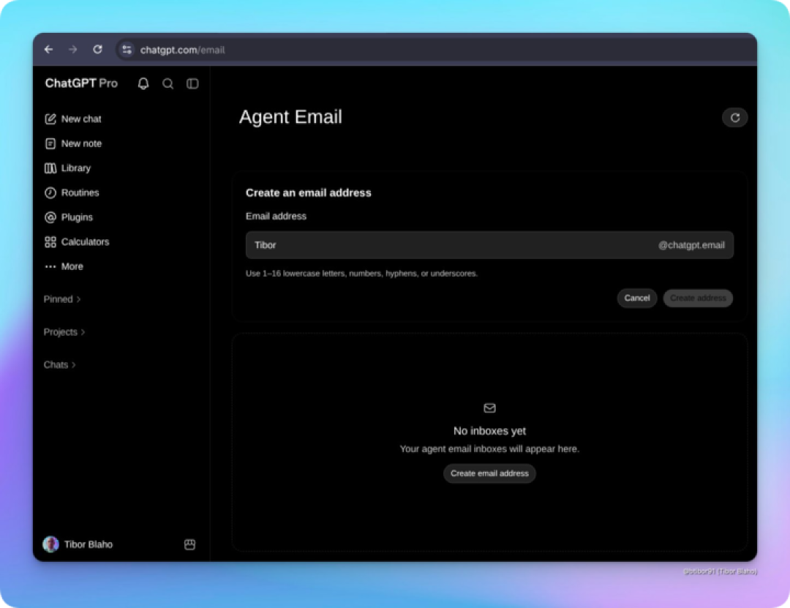
Task: Click the Plugins at-sign icon
Action: click(x=50, y=217)
